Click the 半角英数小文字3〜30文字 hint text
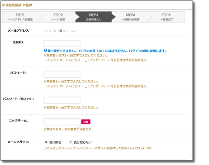 (x=75, y=56)
